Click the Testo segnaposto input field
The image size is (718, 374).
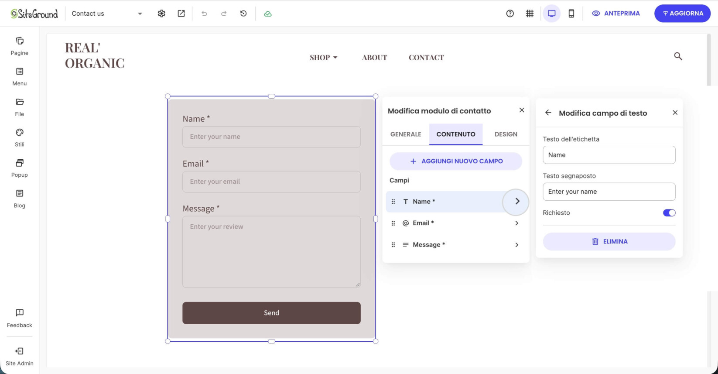pyautogui.click(x=609, y=192)
